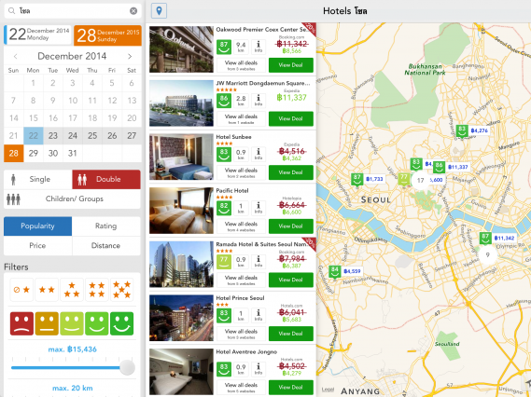Pick calendar day 31
This screenshot has width=531, height=397.
73,153
